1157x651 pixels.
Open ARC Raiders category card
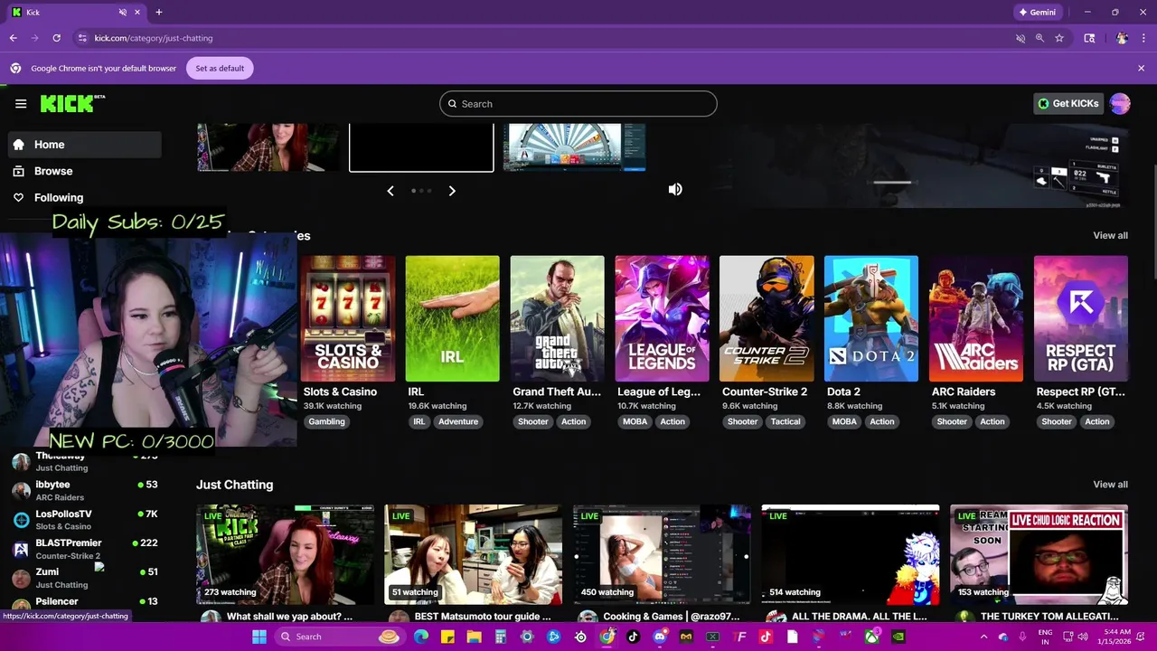pyautogui.click(x=976, y=318)
